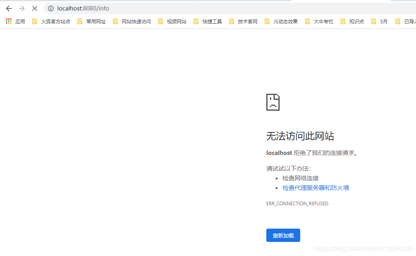Open the 应用 apps grid shortcut
This screenshot has width=416, height=256.
(15, 21)
